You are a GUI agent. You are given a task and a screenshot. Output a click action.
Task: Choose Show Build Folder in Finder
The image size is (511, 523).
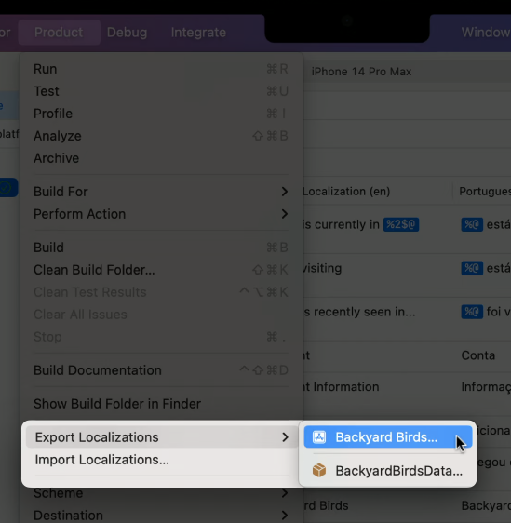click(161, 404)
